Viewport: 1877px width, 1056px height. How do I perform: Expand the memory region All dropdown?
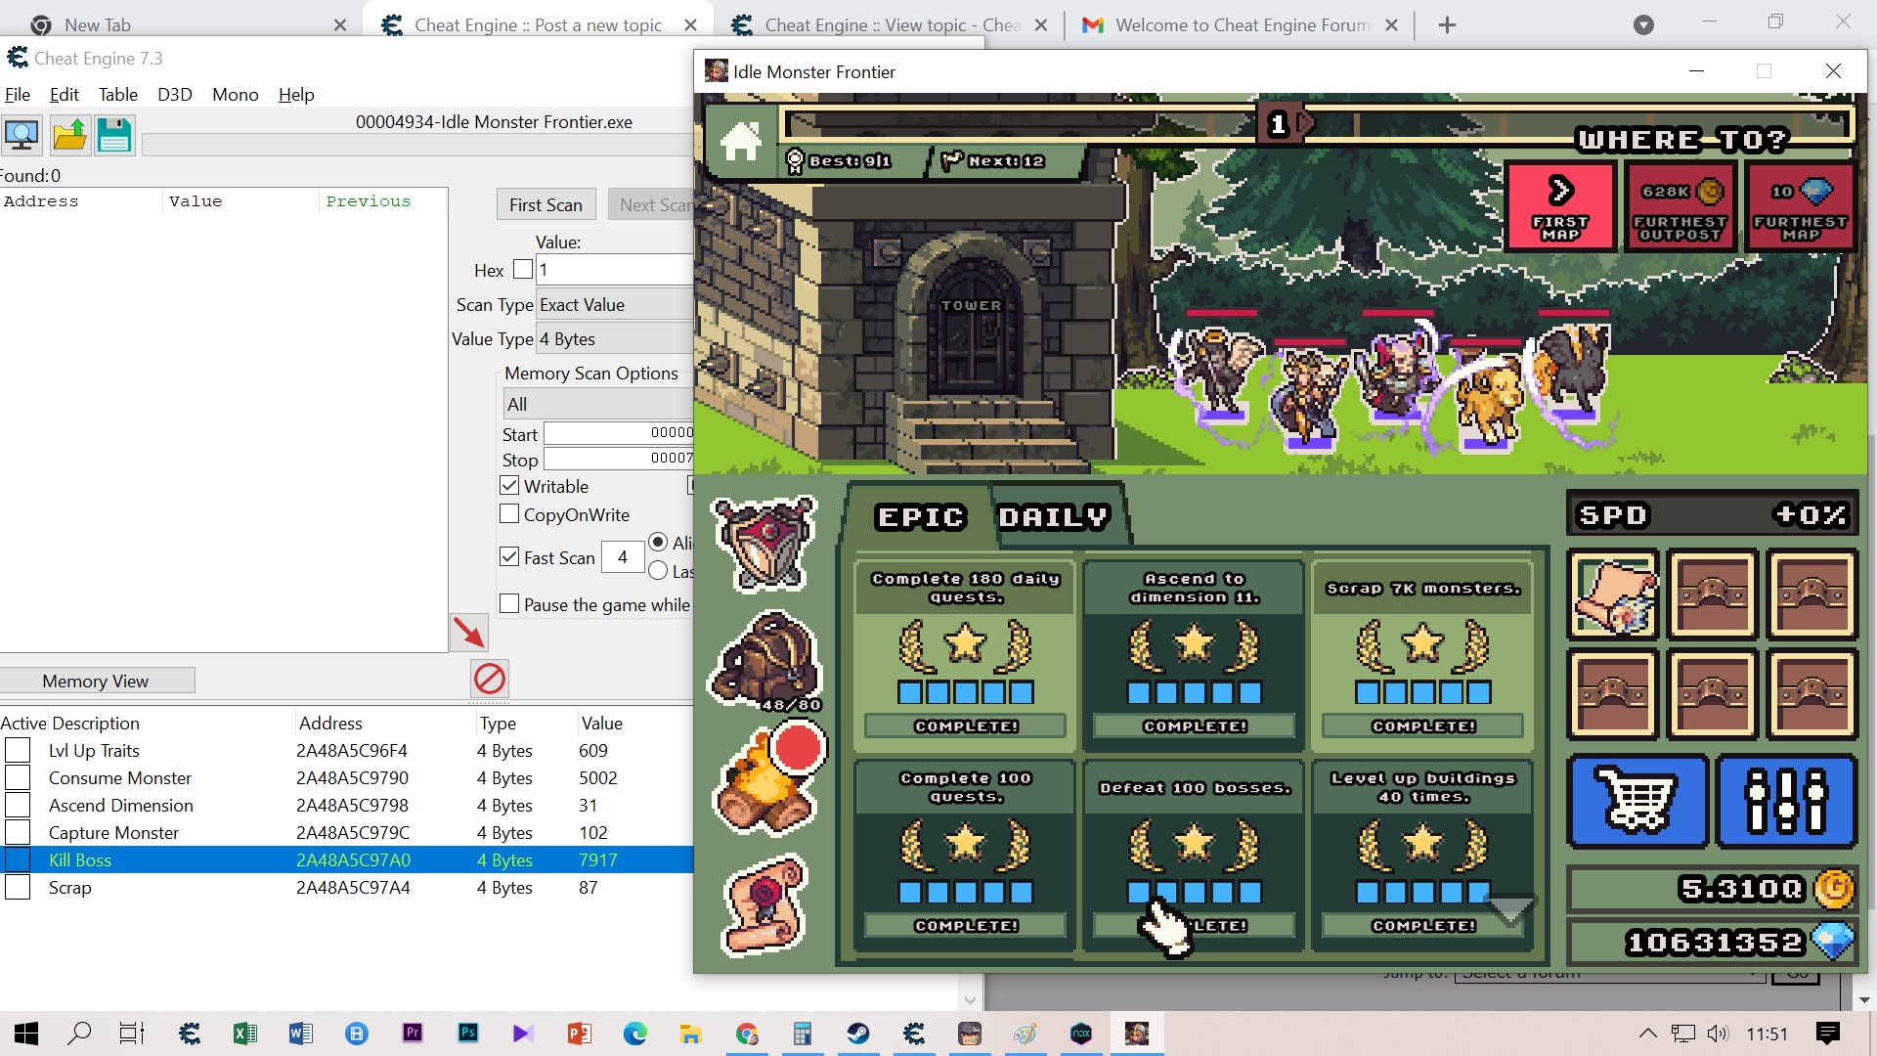pyautogui.click(x=598, y=404)
